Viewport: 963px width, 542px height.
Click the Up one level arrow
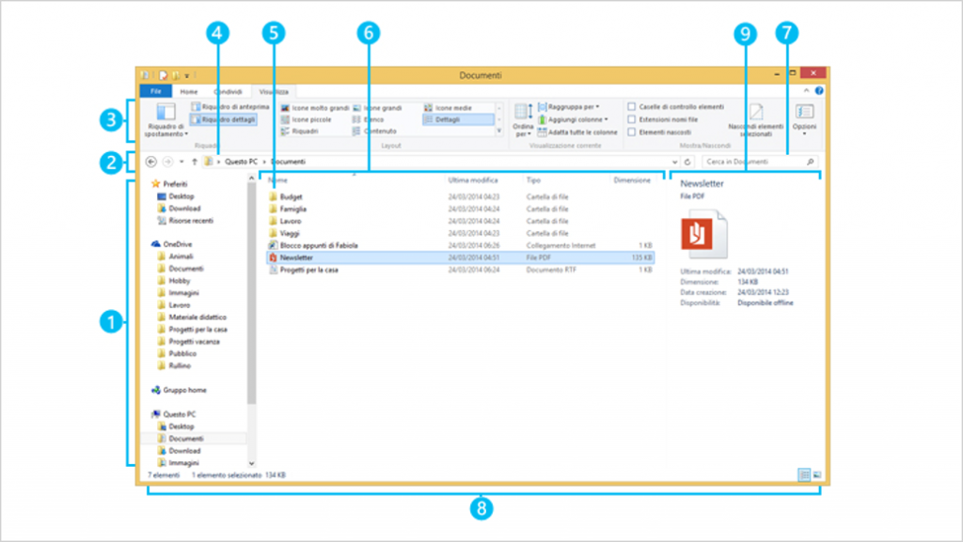point(194,162)
